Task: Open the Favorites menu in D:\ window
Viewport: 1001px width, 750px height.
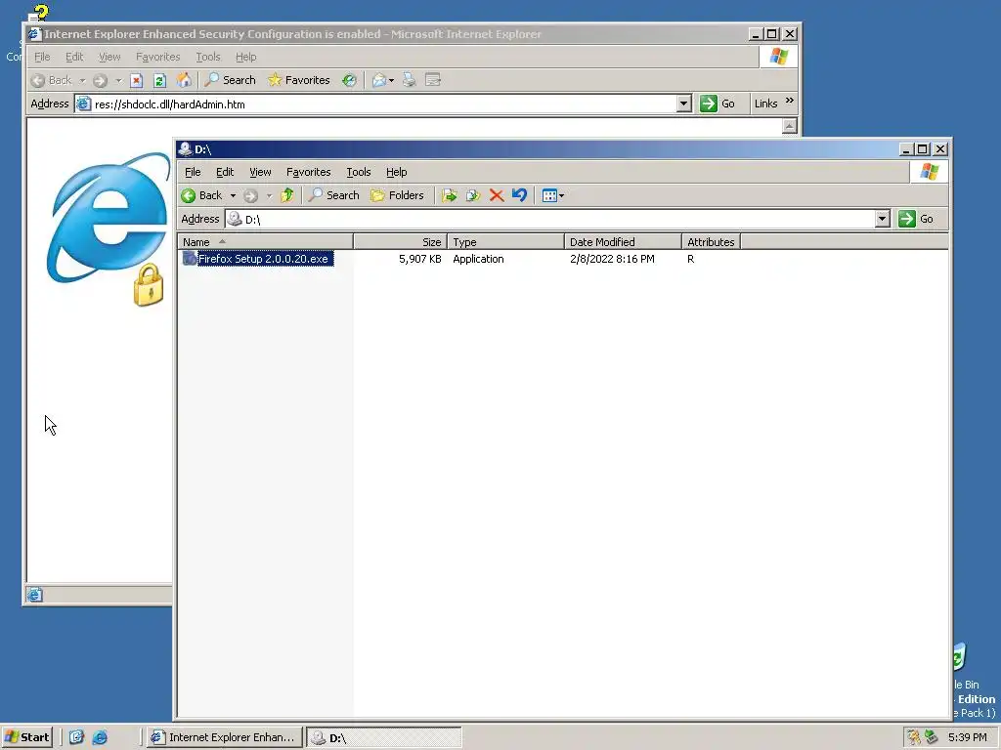Action: point(308,172)
